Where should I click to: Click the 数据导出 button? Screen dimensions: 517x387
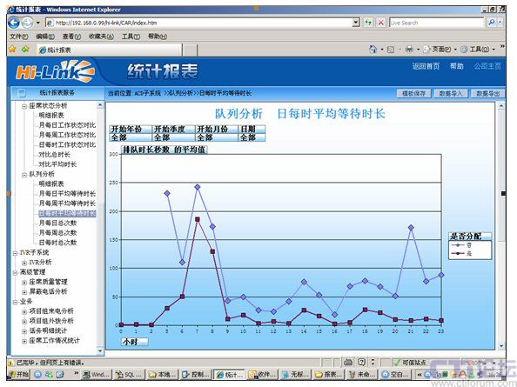coord(488,94)
